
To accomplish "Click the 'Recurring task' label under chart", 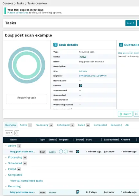I will (x=27, y=98).
